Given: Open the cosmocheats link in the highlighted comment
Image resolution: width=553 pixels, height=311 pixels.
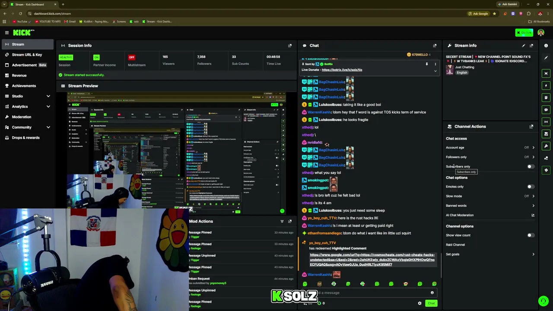Looking at the screenshot, I should coord(372,260).
